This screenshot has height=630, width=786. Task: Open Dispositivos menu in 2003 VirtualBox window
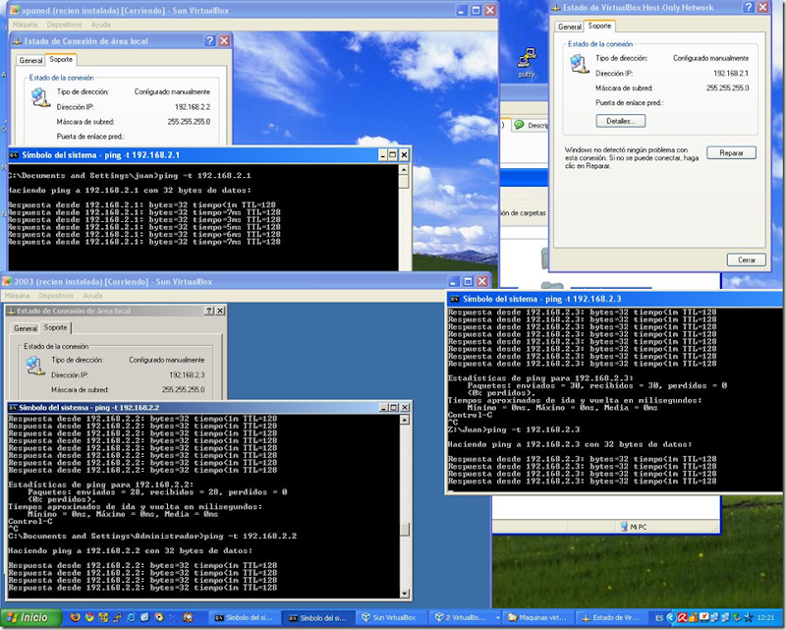56,296
